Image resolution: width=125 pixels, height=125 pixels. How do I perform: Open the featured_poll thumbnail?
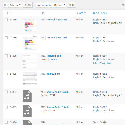click(x=30, y=61)
